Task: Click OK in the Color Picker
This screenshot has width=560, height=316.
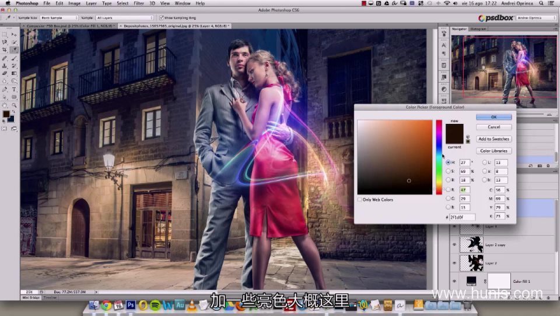Action: pyautogui.click(x=494, y=117)
